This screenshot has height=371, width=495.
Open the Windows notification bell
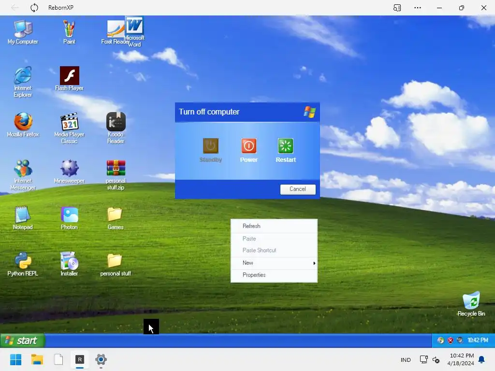482,359
